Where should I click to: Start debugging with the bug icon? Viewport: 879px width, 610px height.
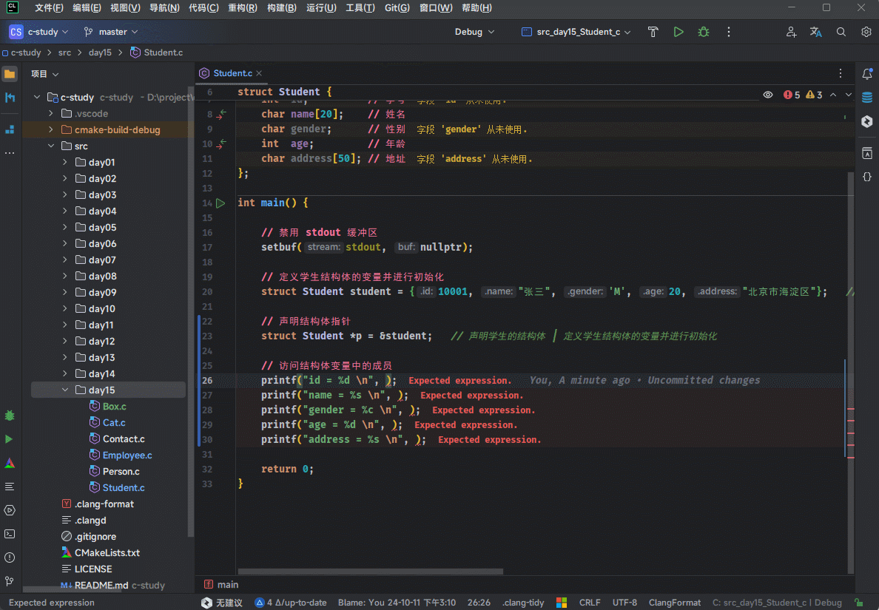click(x=704, y=32)
